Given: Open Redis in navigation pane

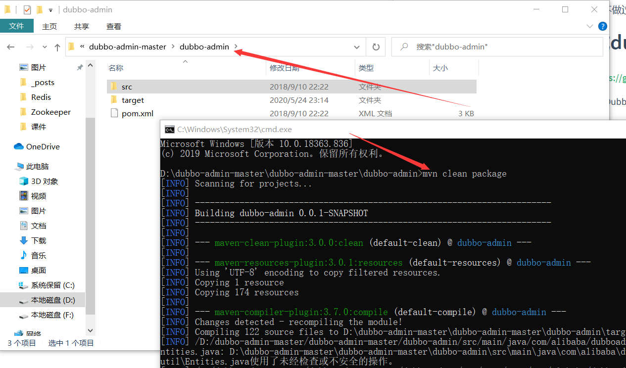Looking at the screenshot, I should (41, 97).
